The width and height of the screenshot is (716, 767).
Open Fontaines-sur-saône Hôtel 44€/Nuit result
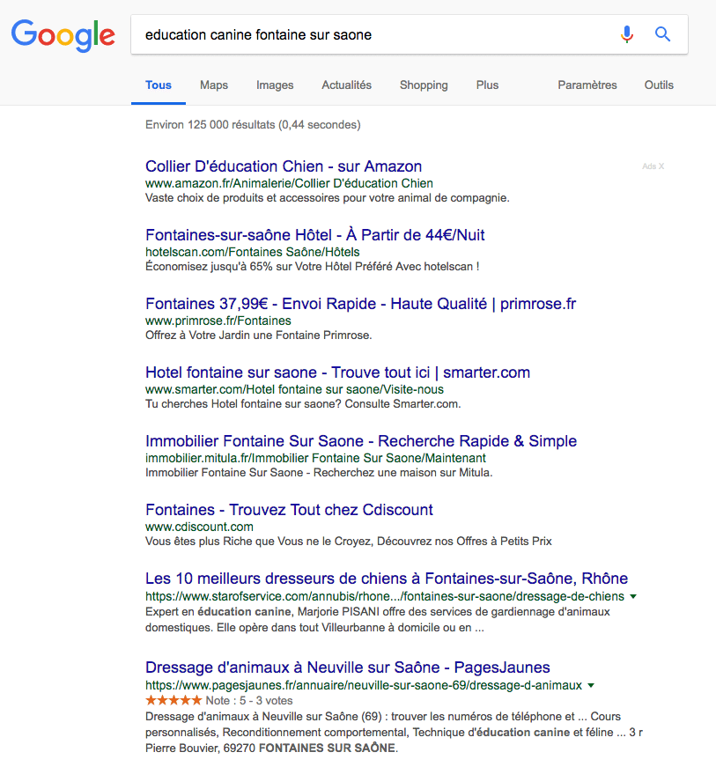(315, 235)
